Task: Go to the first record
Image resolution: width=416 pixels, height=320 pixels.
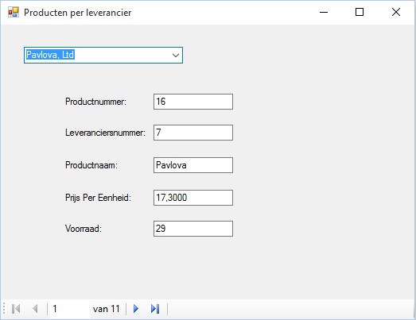Action: (16, 309)
